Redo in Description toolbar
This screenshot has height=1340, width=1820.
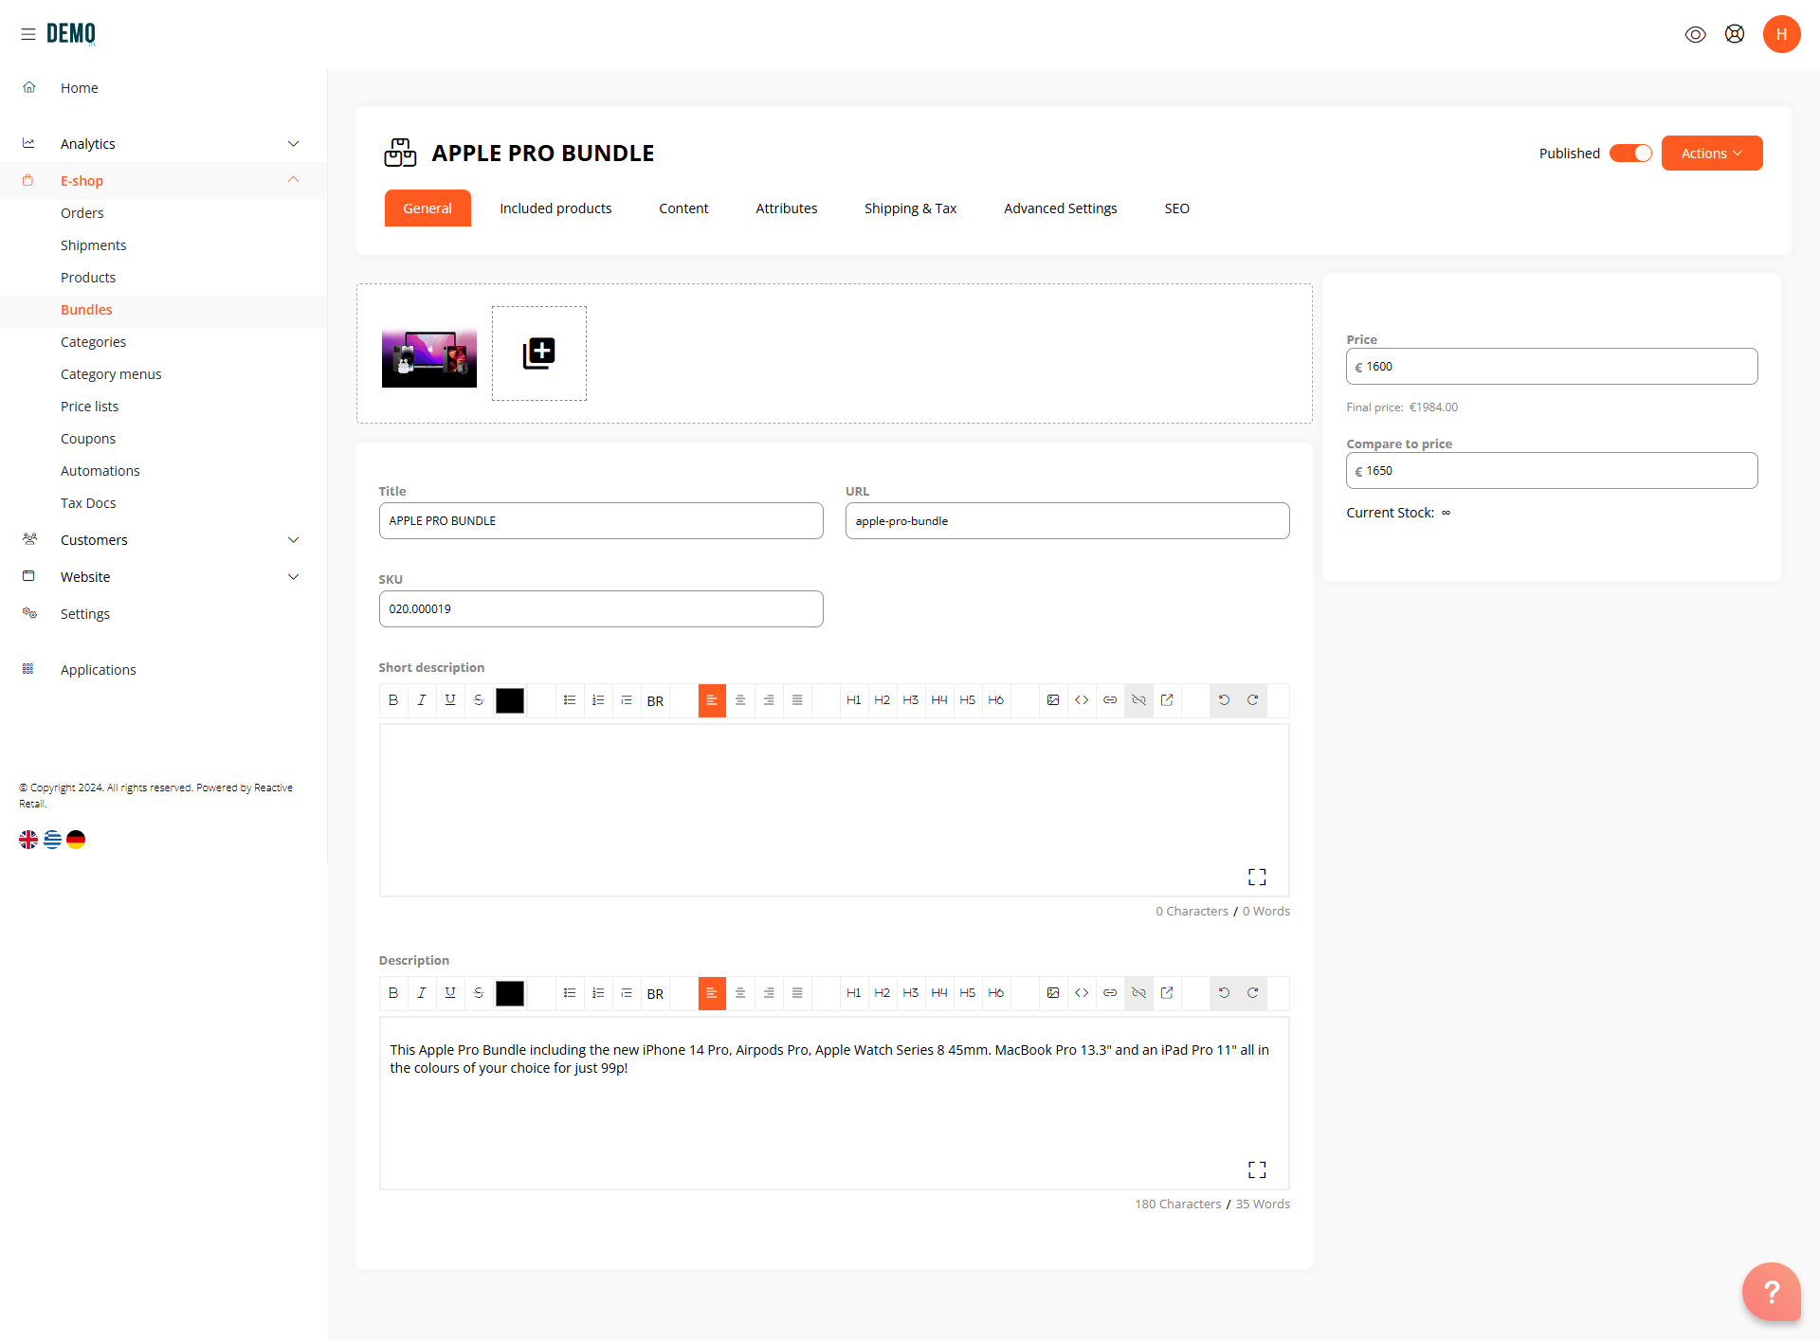pos(1252,993)
